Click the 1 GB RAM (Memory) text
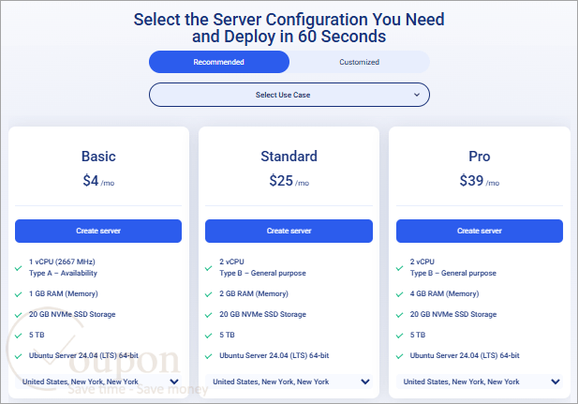Screen dimensions: 578x404 click(x=64, y=293)
